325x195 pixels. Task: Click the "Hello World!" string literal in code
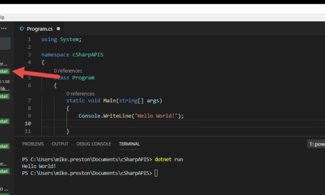click(156, 116)
